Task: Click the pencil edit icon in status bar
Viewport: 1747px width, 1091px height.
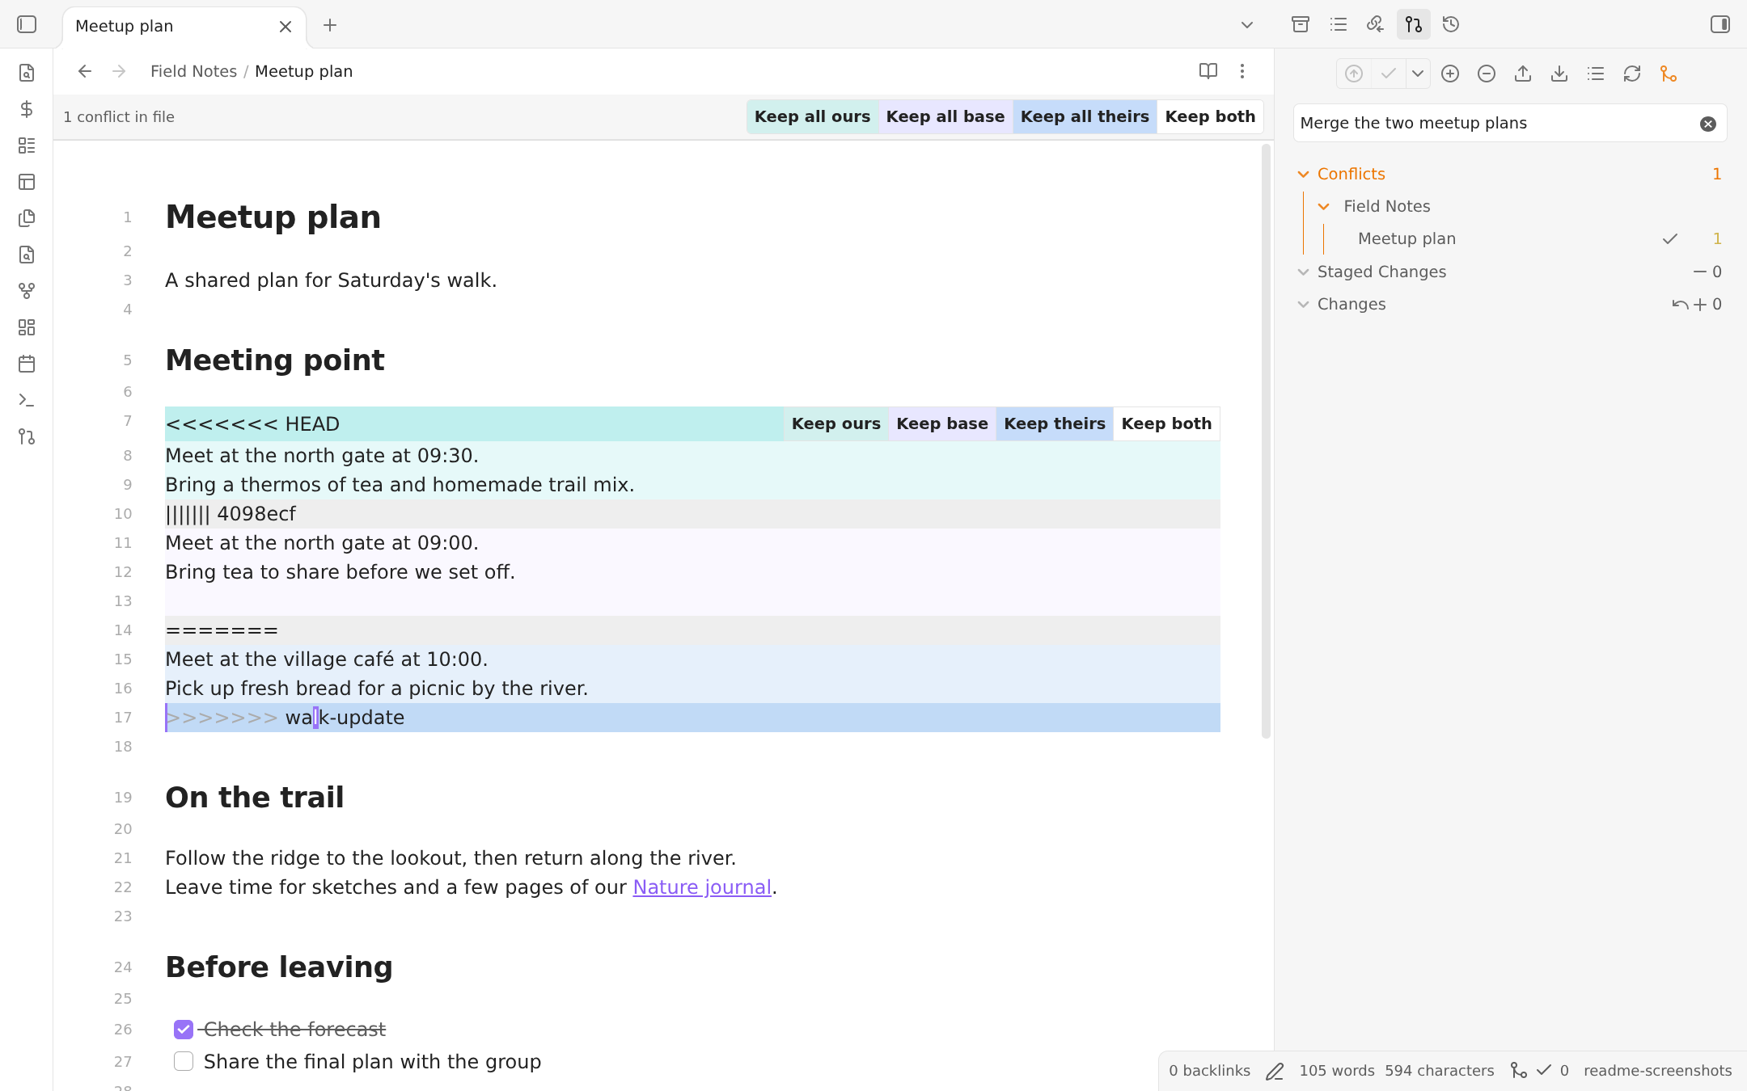Action: [x=1275, y=1071]
